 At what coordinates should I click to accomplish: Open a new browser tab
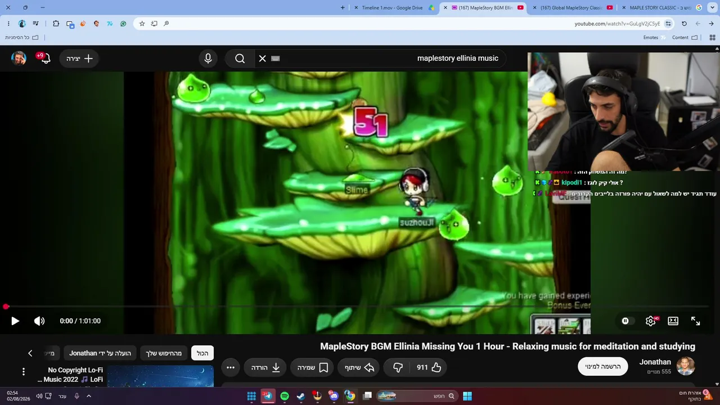point(343,8)
